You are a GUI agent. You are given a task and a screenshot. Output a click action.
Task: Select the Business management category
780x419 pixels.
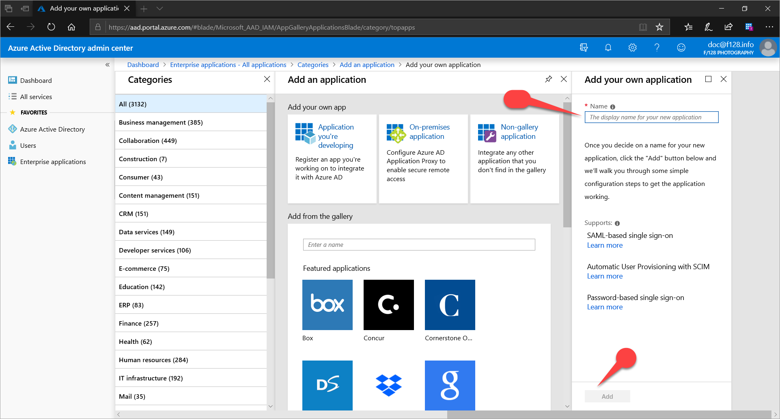[161, 122]
